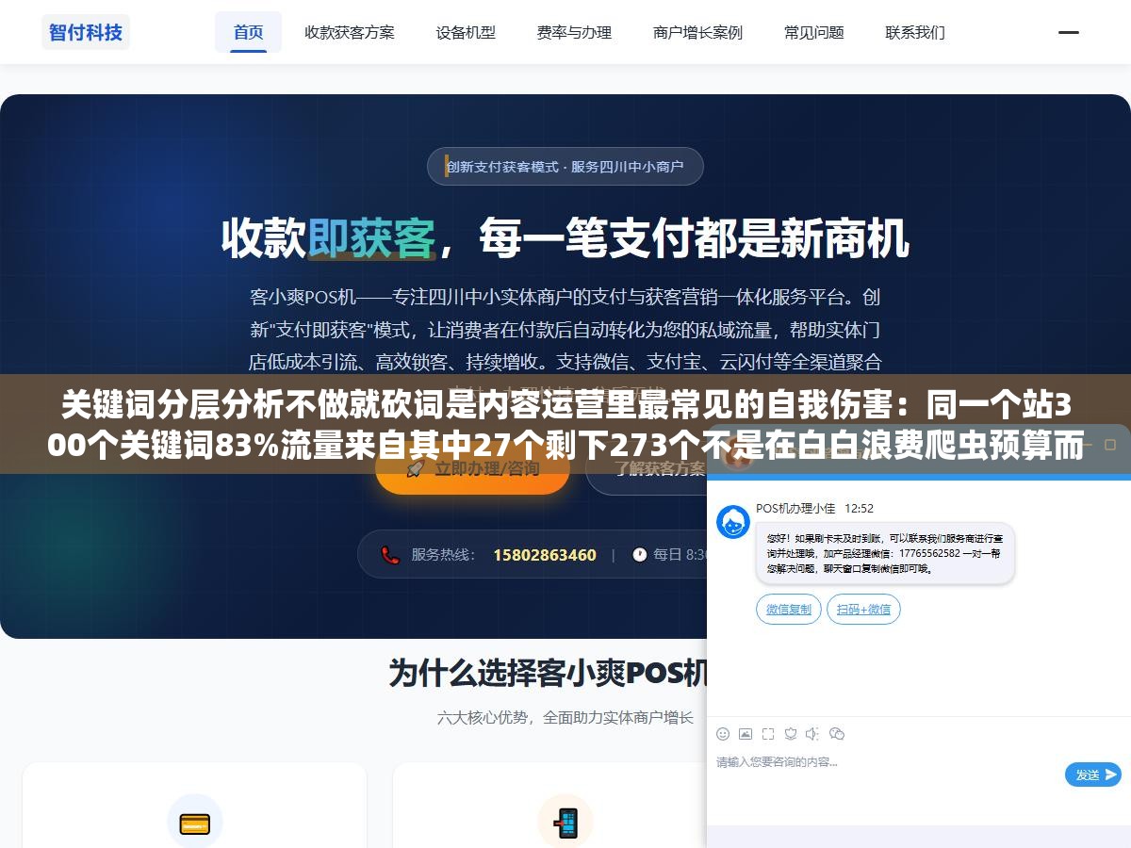Screen dimensions: 1131x848
Task: Click the red phone icon beside 服务热线
Action: coord(390,554)
